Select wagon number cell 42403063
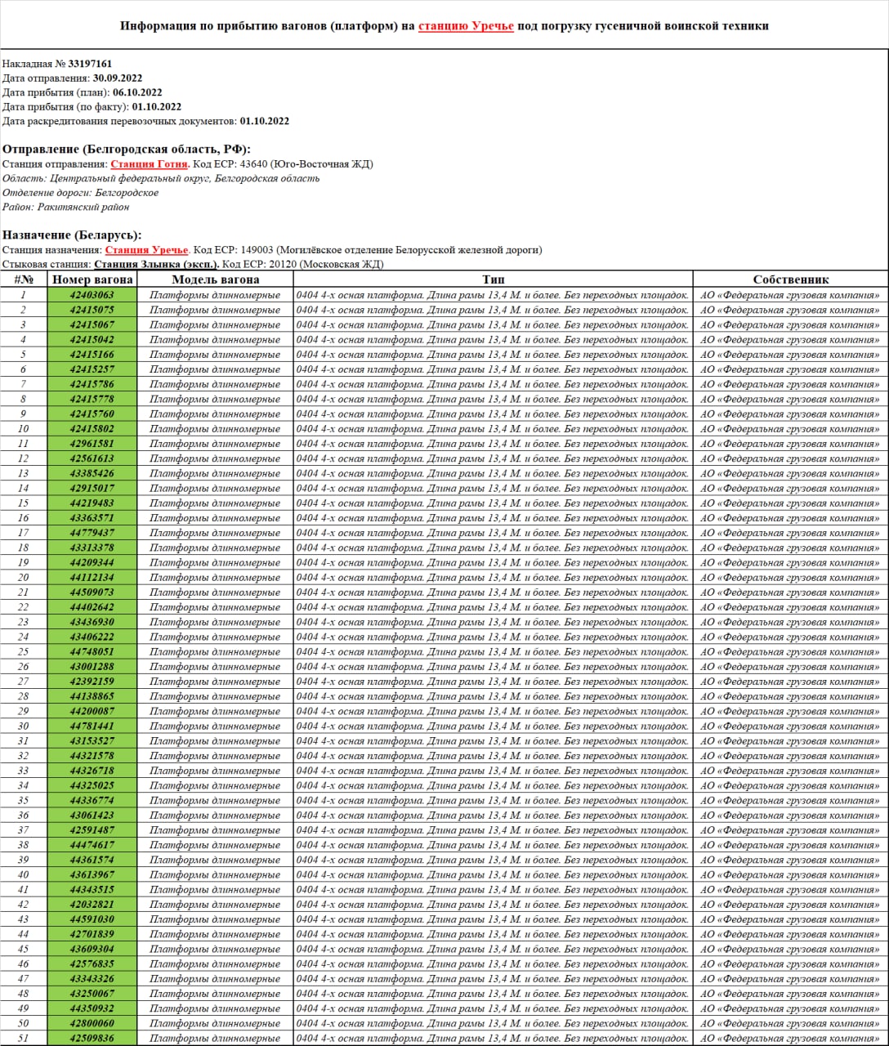This screenshot has width=889, height=1046. (x=92, y=295)
